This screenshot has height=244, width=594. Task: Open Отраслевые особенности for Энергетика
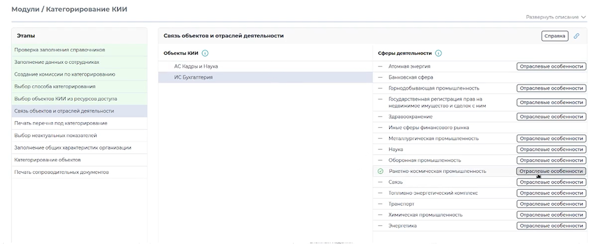pos(551,226)
